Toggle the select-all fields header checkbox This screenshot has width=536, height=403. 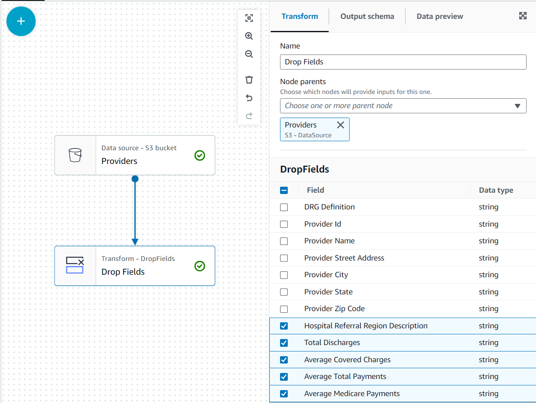[x=284, y=190]
